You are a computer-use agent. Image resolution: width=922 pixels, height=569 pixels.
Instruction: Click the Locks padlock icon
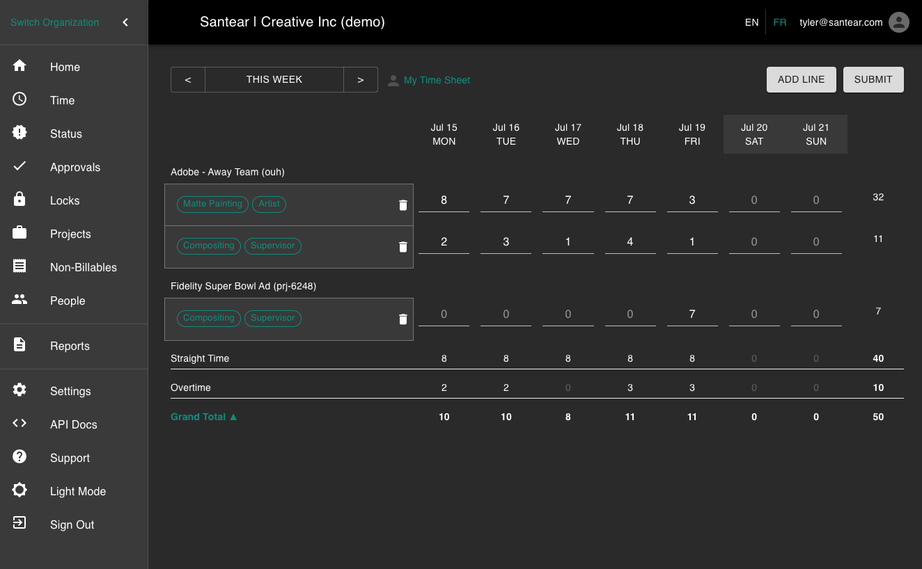(19, 199)
